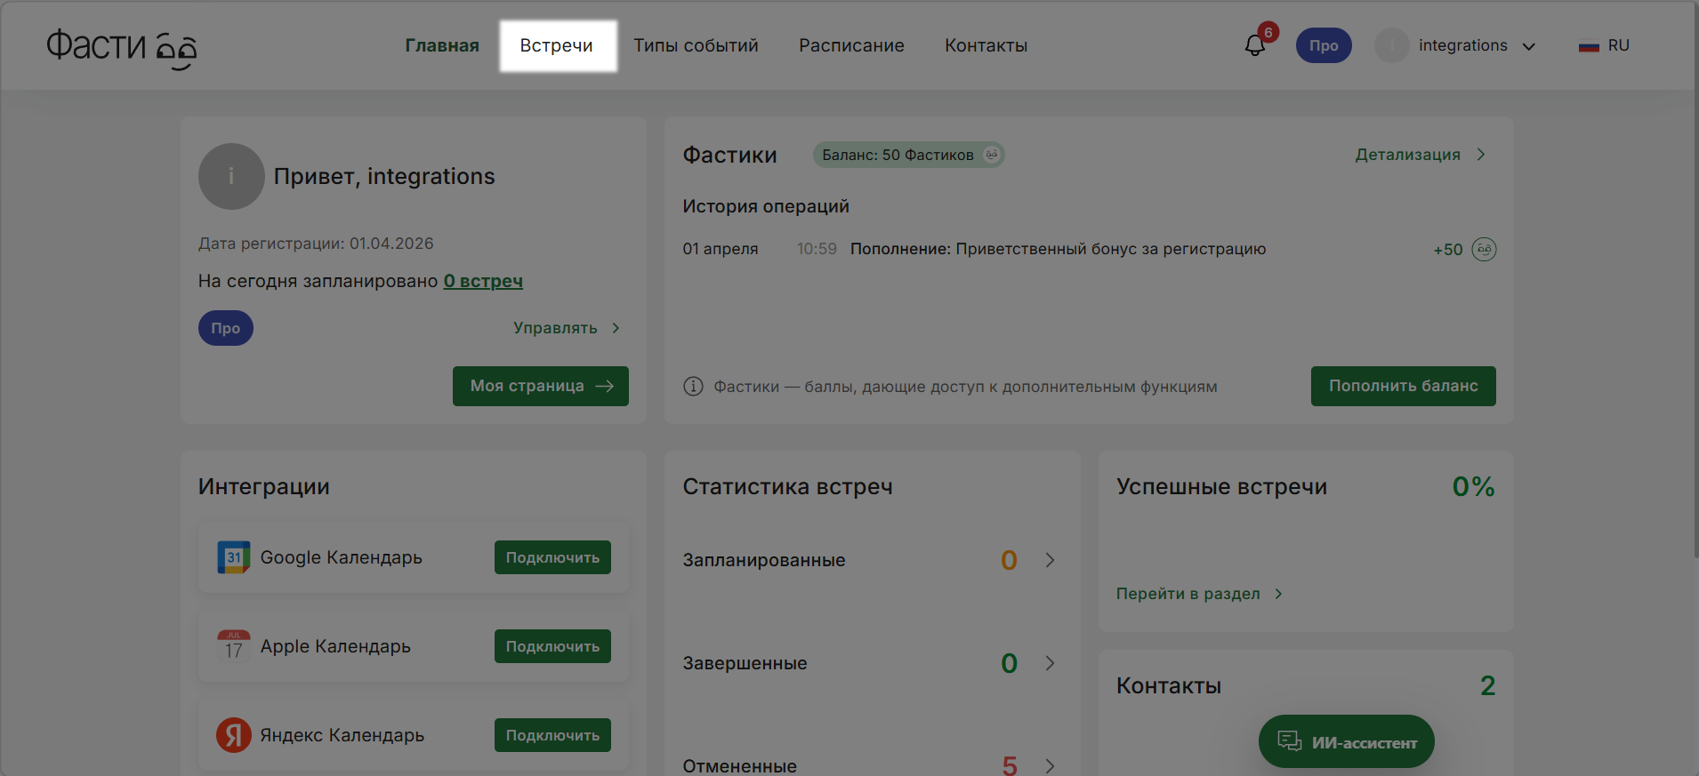Click the Яндекс Календарь icon
The image size is (1699, 776).
pyautogui.click(x=233, y=735)
